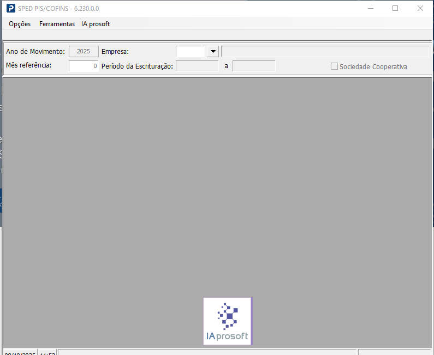Open the IA prosoft menu

(x=96, y=24)
